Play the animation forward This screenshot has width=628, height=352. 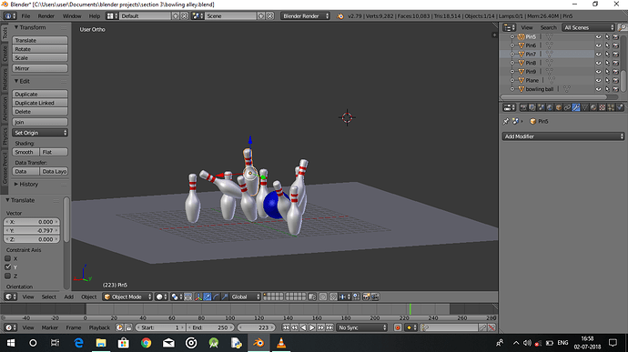pos(312,327)
